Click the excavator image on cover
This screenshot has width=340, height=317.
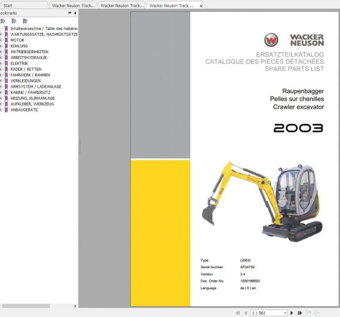tap(262, 202)
